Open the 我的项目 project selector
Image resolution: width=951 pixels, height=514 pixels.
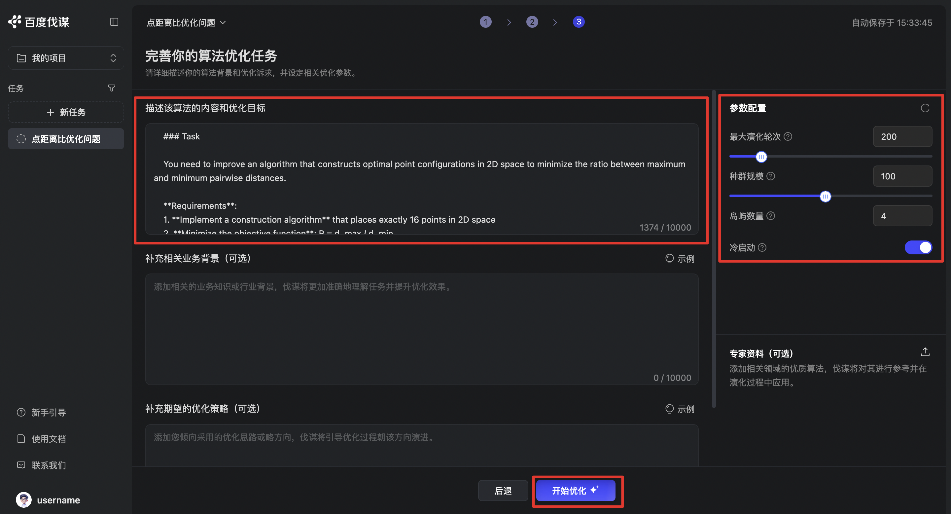click(66, 58)
